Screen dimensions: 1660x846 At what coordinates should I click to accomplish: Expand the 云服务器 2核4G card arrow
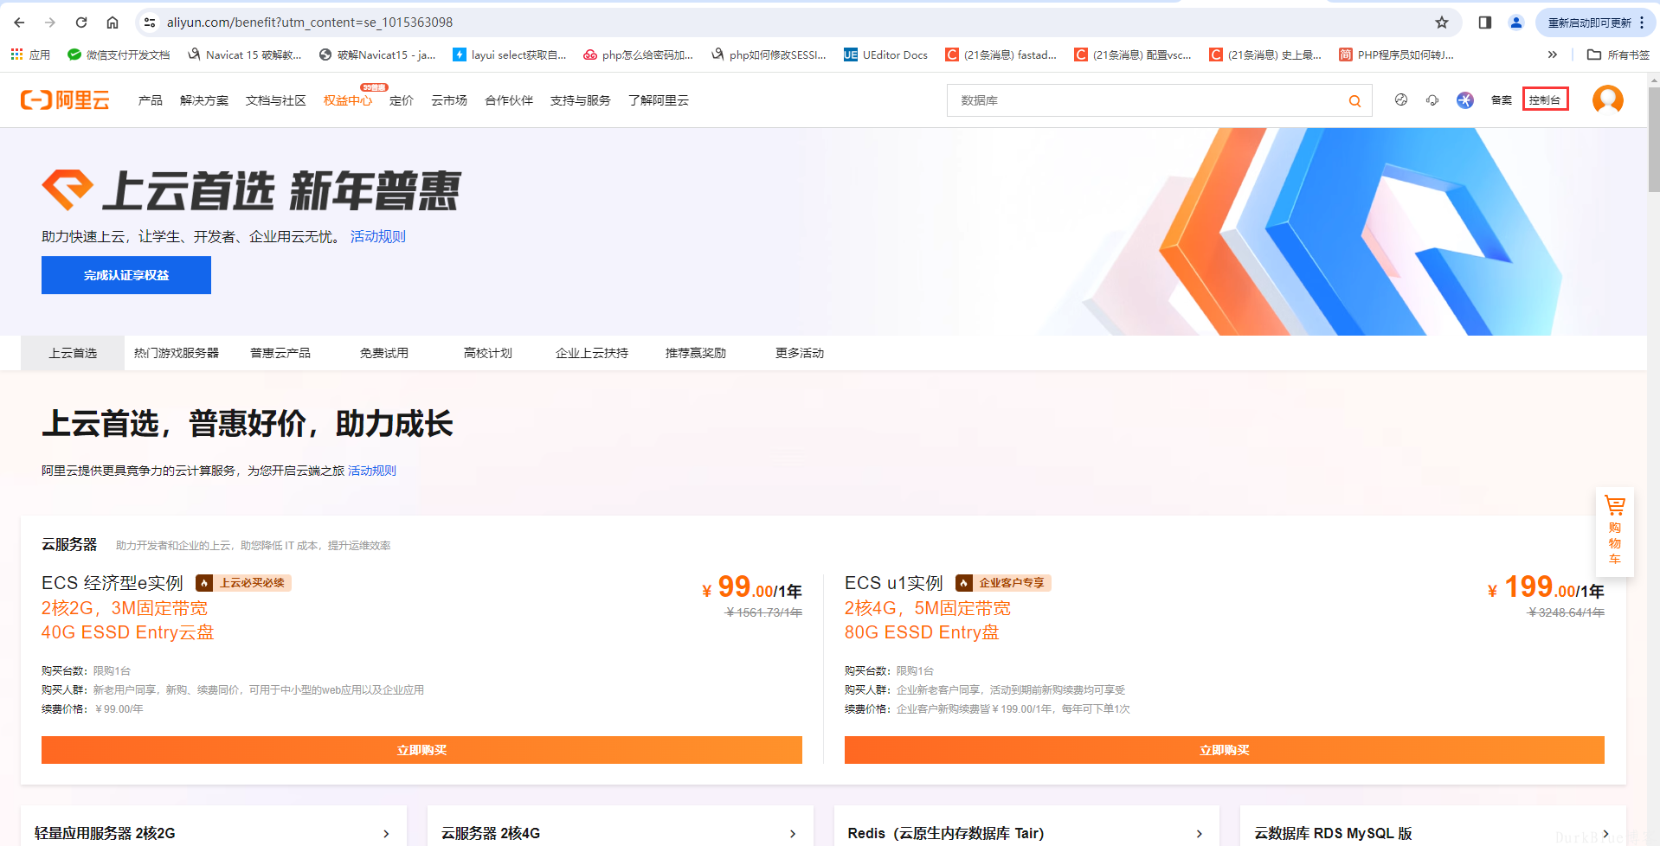(793, 834)
